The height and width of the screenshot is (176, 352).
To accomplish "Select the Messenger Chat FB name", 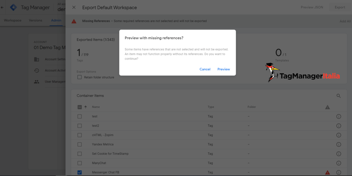I will 106,173.
